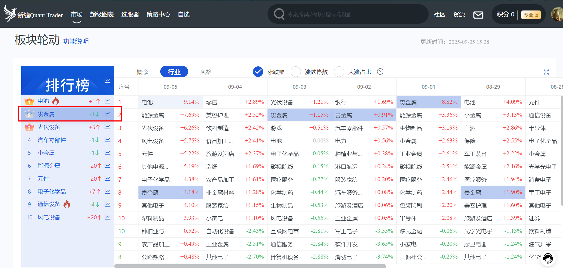Open trend chart icon for 光伏设备 ranking
The image size is (563, 268).
tap(108, 127)
